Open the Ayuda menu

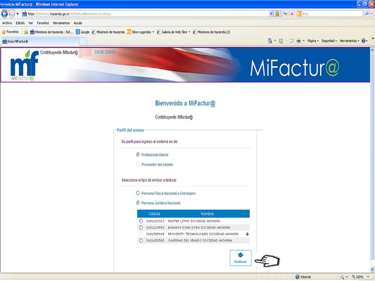tap(78, 23)
